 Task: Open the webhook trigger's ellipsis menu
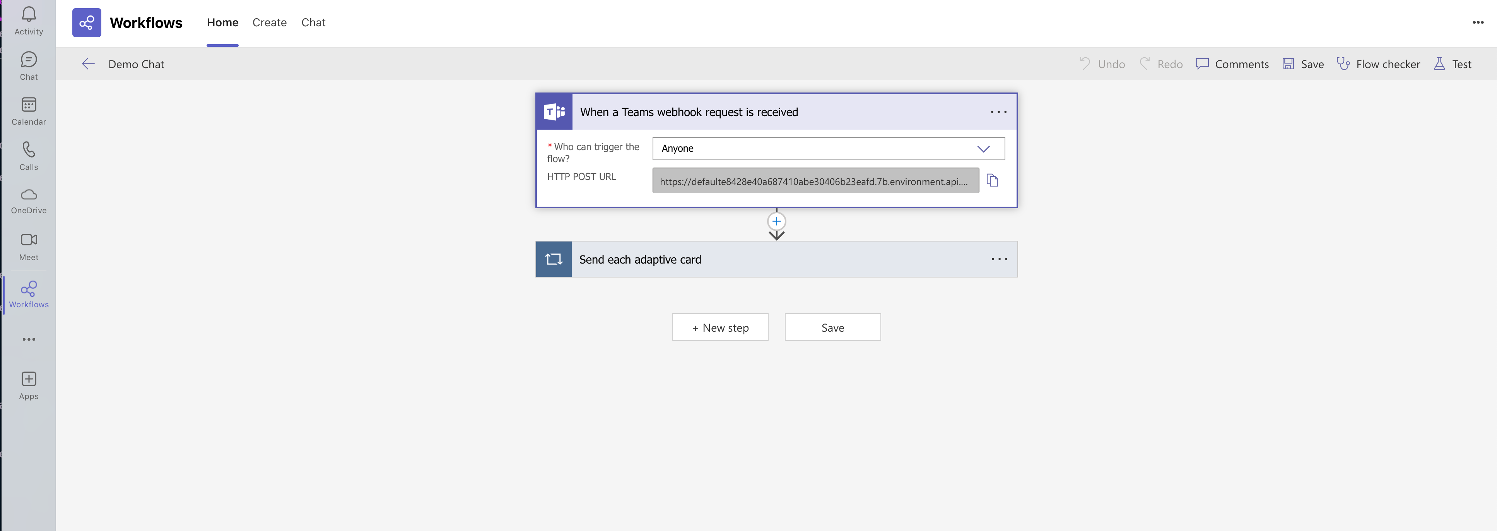tap(998, 112)
